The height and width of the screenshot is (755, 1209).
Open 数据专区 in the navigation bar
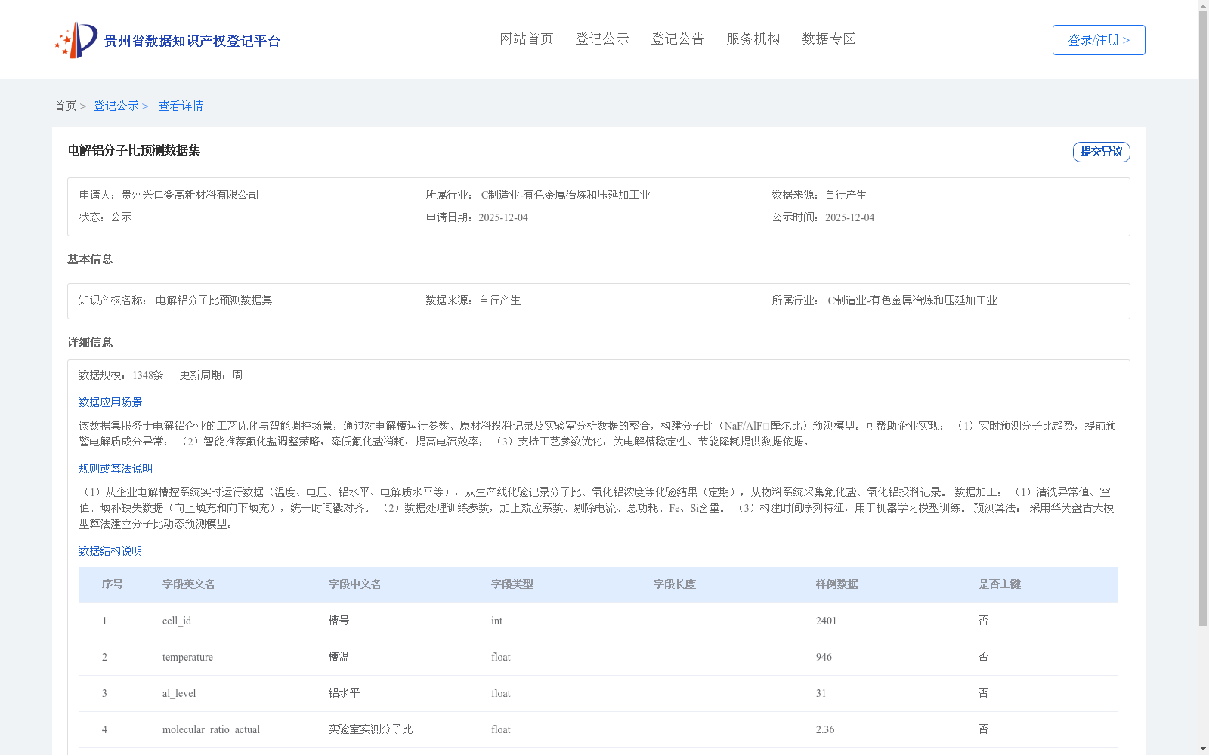click(829, 39)
